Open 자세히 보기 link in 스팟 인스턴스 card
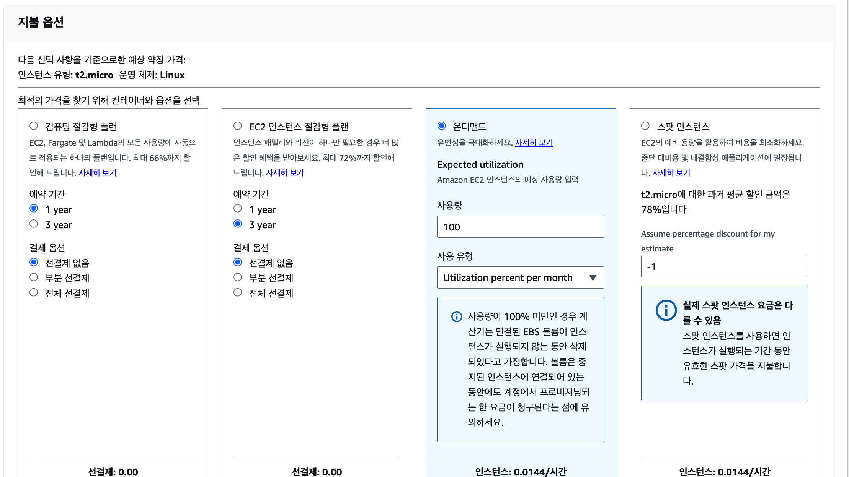849x477 pixels. point(671,173)
